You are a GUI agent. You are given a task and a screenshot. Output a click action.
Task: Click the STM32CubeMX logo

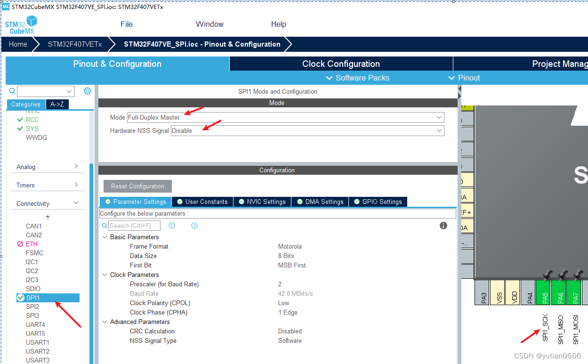21,24
